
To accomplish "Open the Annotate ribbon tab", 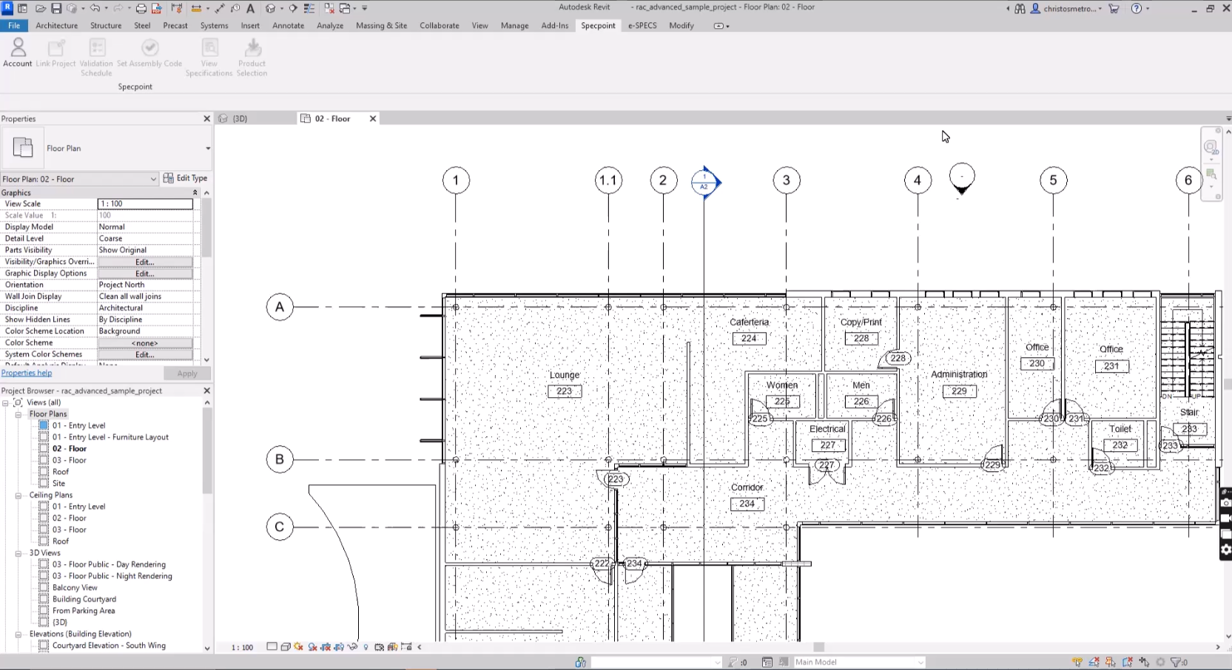I will (x=288, y=25).
